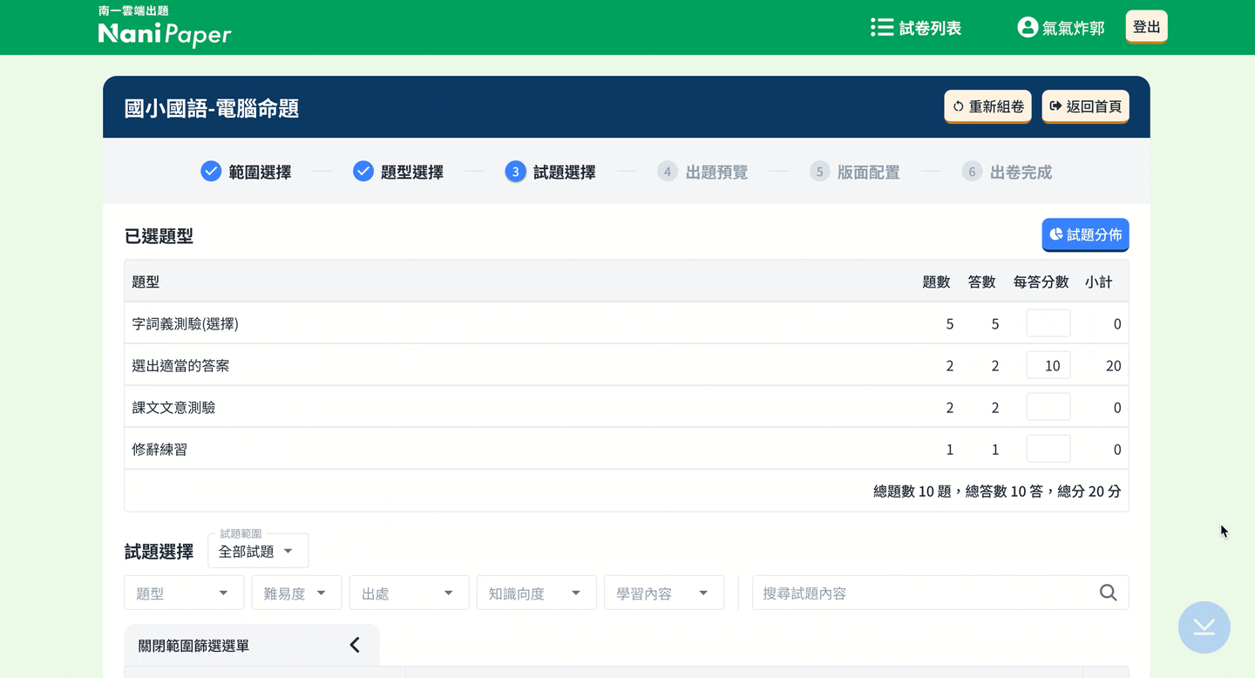Click score field for 修辭練習
The width and height of the screenshot is (1255, 678).
click(x=1048, y=449)
